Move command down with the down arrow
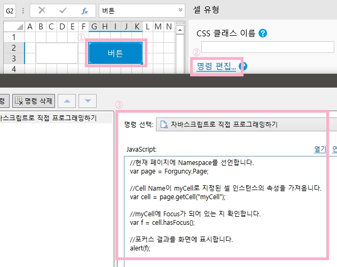 (88, 100)
